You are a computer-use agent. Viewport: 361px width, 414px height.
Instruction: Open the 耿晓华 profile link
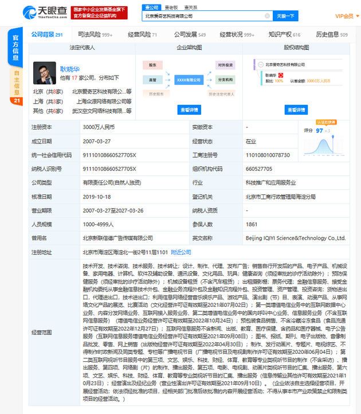coord(70,69)
